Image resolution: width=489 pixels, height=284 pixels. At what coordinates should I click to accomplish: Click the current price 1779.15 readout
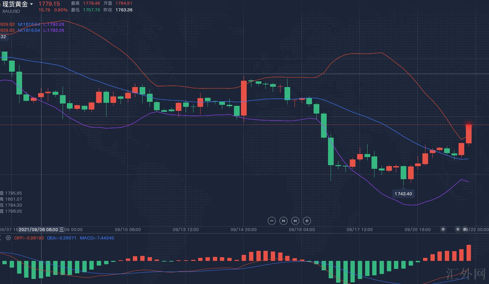click(x=49, y=4)
